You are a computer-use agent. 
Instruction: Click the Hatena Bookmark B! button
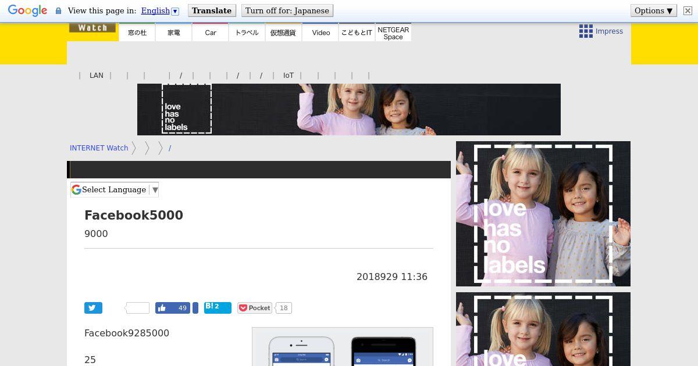point(218,308)
